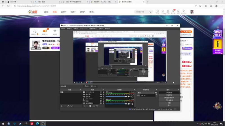Remove the selected source with the minus icon in Sources panel
The height and width of the screenshot is (126, 225).
coord(87,106)
